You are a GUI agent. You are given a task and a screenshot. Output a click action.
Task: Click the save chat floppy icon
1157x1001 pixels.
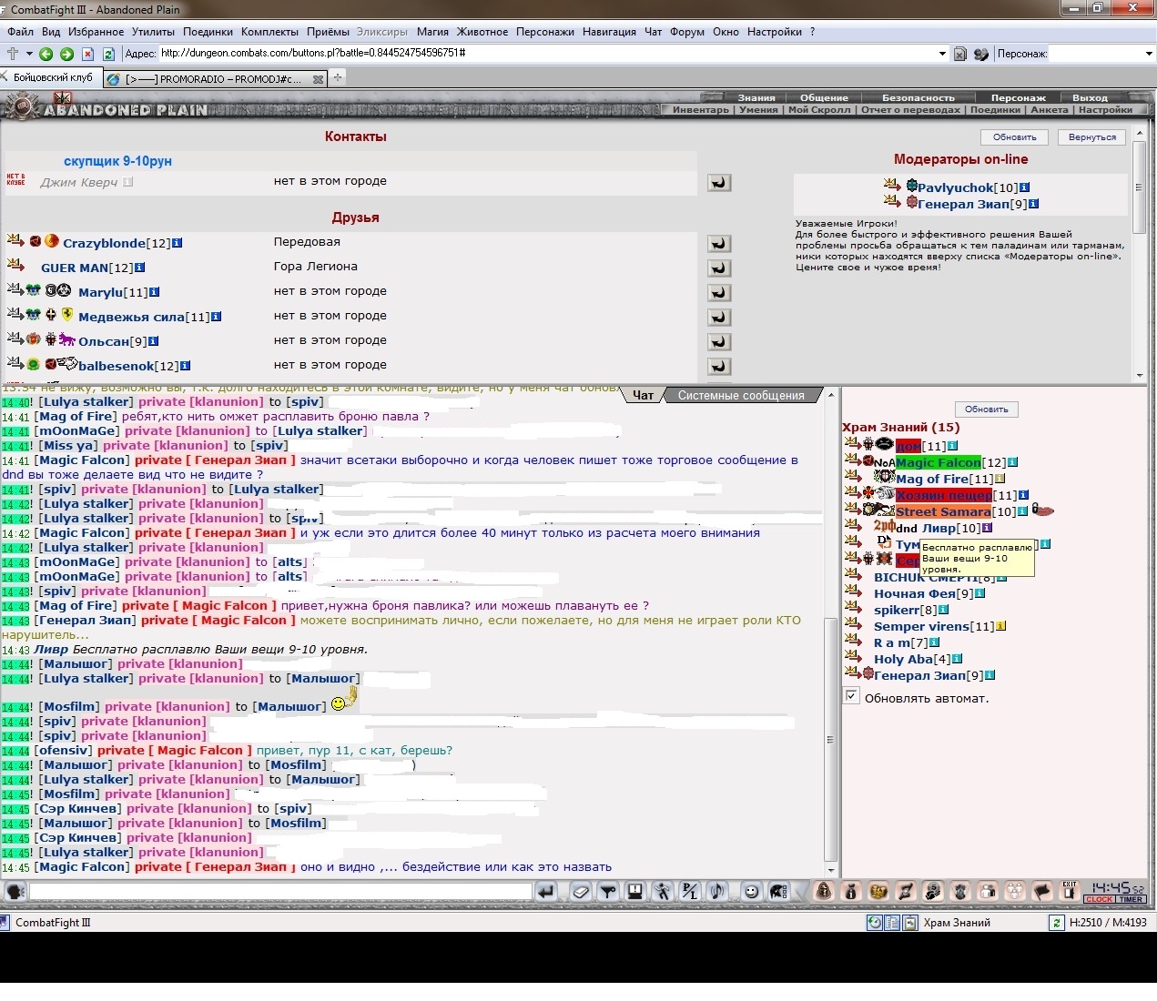coord(635,892)
